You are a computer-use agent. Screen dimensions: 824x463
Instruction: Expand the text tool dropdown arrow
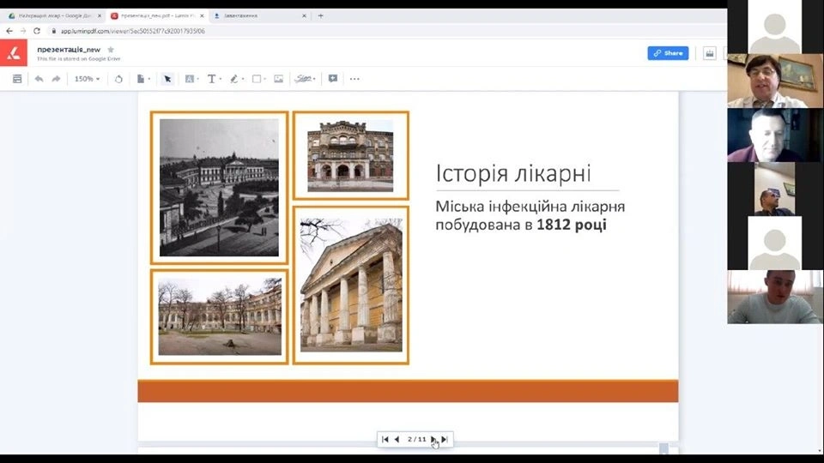pos(221,79)
